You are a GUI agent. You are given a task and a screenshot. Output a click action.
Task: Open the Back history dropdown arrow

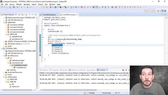tap(141, 7)
